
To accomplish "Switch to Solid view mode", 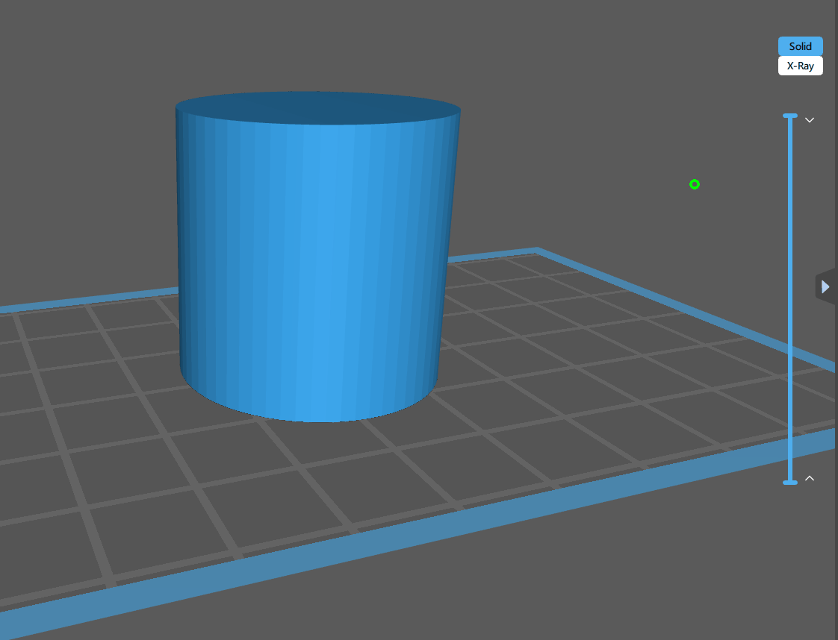I will coord(800,46).
